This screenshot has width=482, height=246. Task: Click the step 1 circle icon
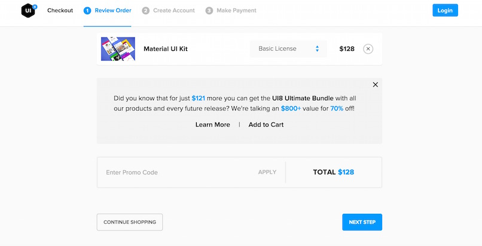(87, 11)
